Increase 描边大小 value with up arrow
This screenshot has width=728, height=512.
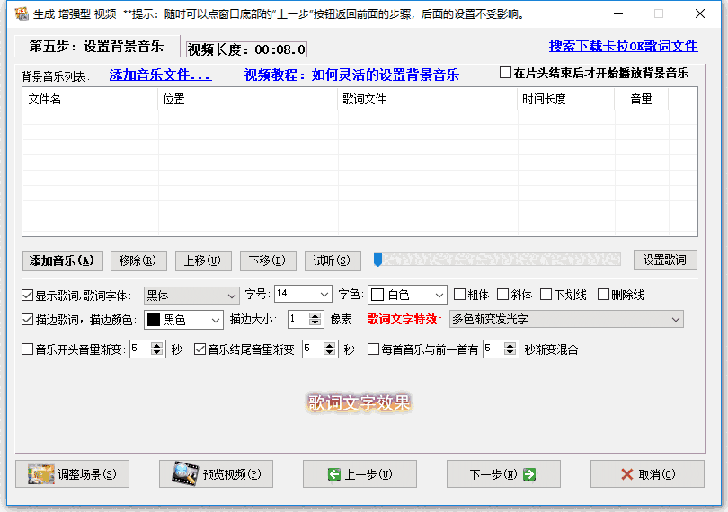(x=315, y=315)
